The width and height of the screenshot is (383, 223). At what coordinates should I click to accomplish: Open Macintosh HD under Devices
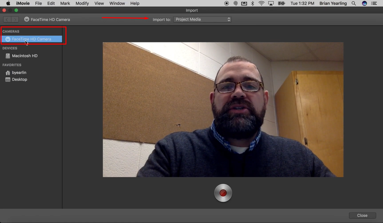(x=24, y=56)
